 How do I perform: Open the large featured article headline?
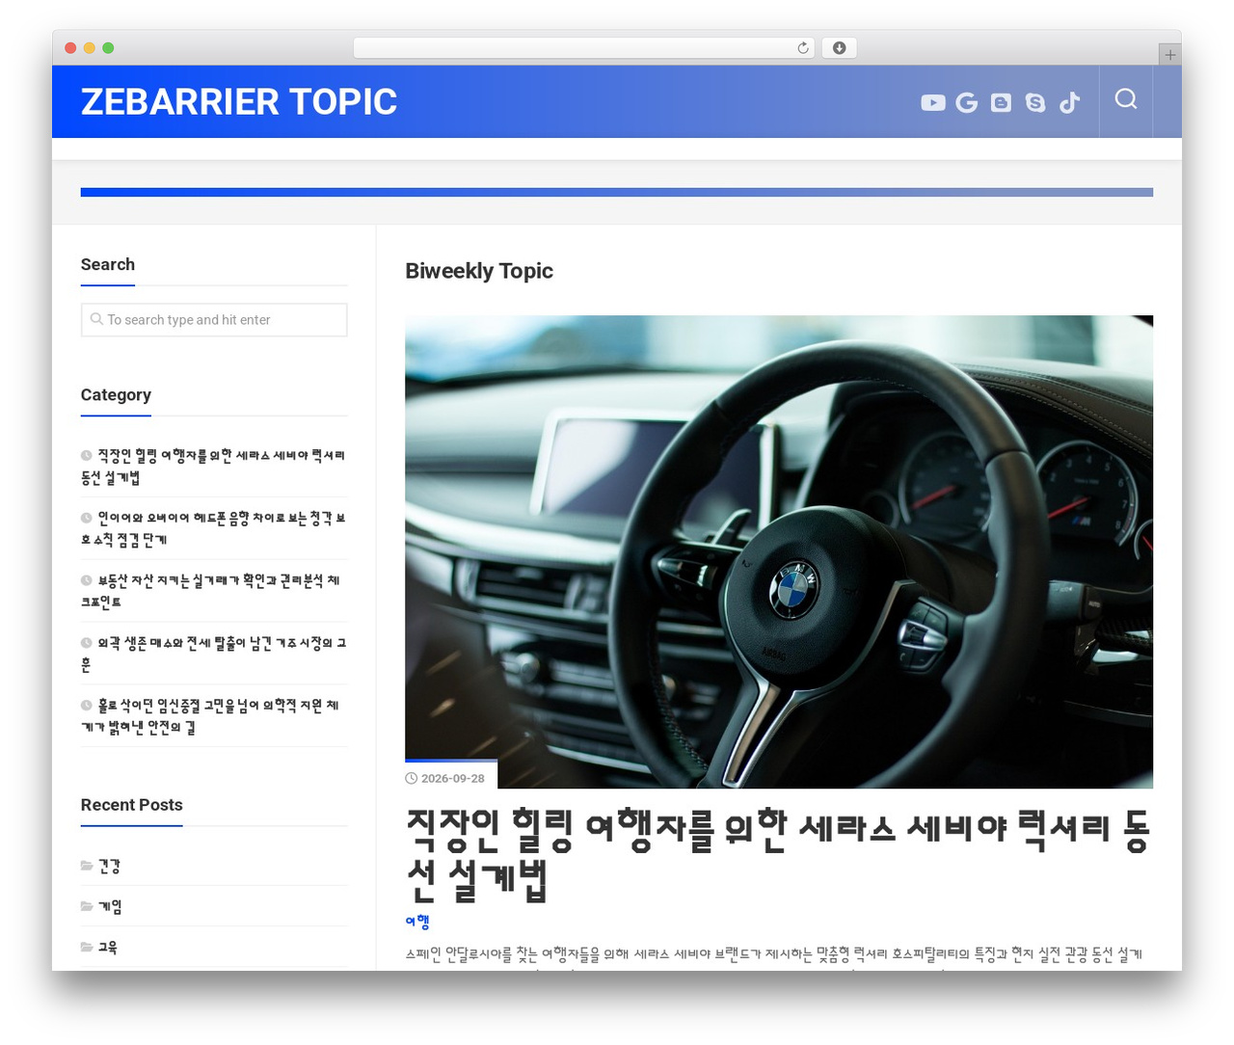(x=778, y=855)
